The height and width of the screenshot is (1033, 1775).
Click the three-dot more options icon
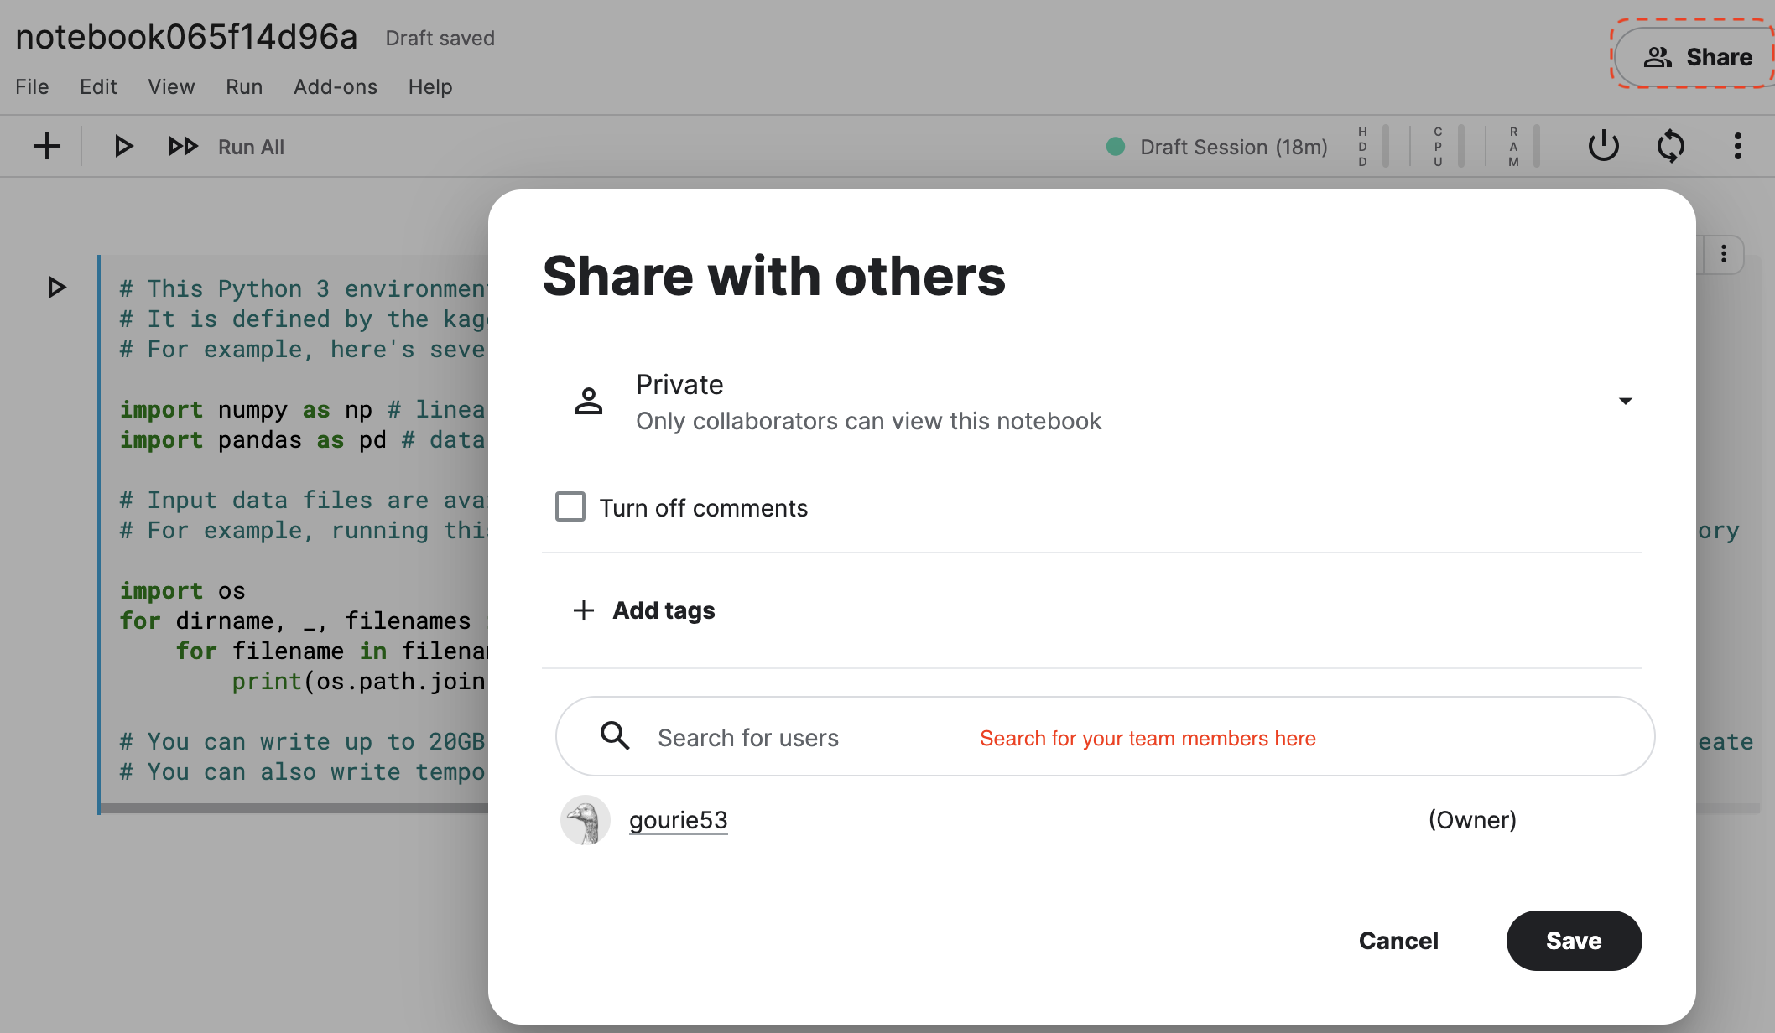(1737, 147)
